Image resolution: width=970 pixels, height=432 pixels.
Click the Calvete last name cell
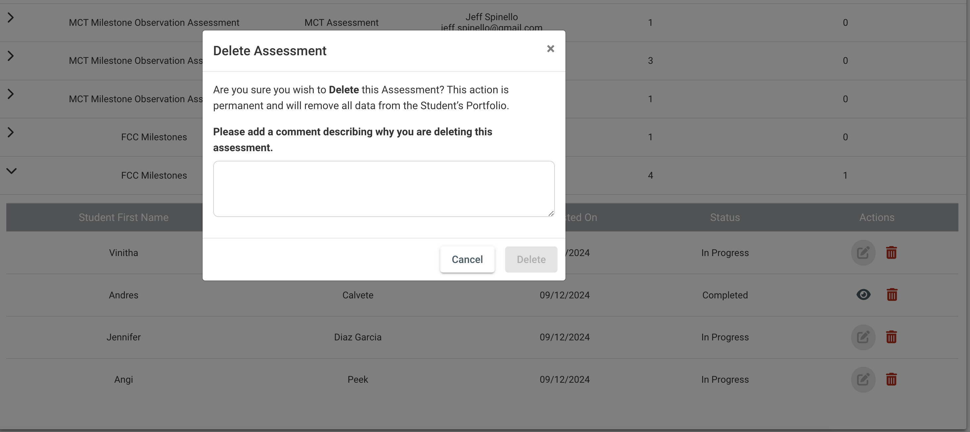358,295
